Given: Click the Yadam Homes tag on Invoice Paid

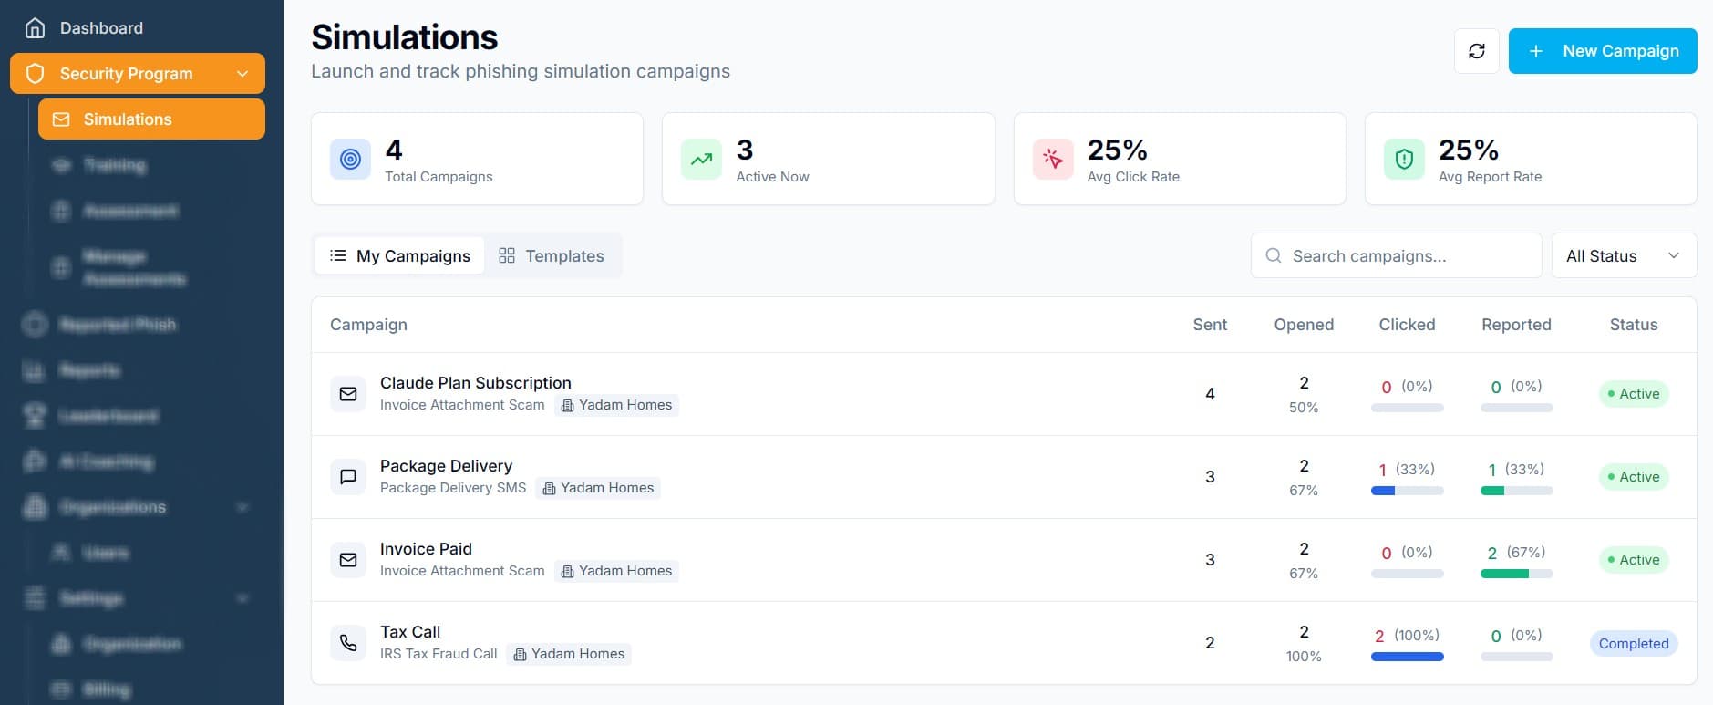Looking at the screenshot, I should click(x=616, y=571).
